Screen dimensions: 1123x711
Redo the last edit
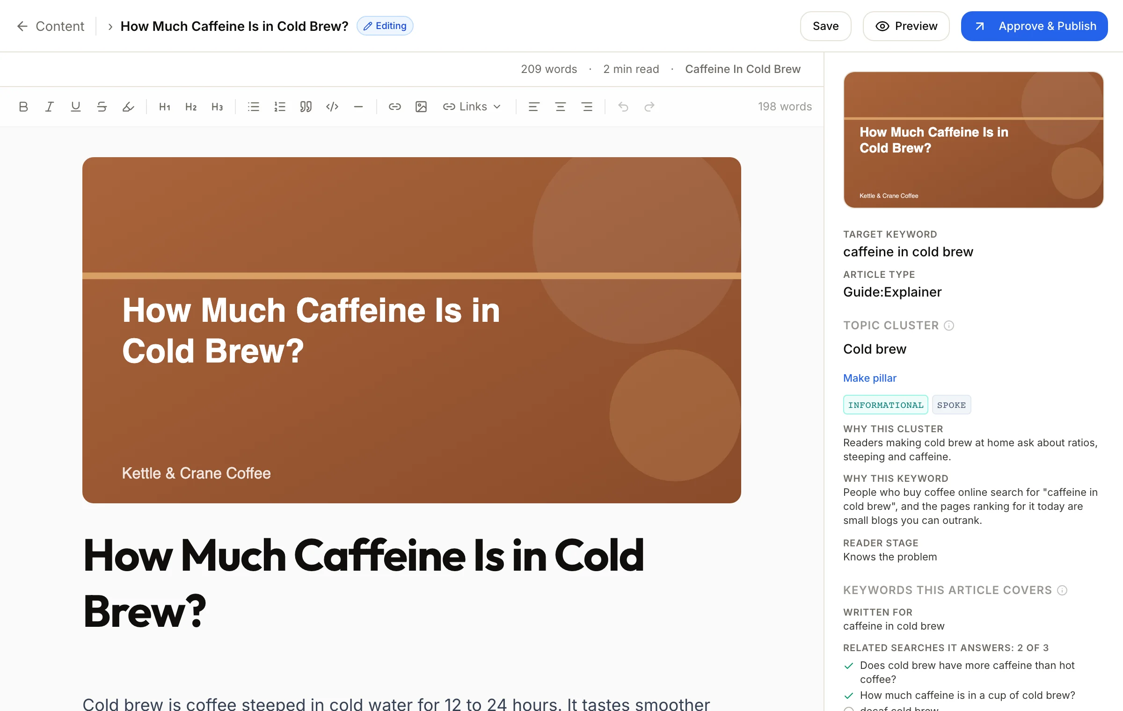[x=649, y=107]
